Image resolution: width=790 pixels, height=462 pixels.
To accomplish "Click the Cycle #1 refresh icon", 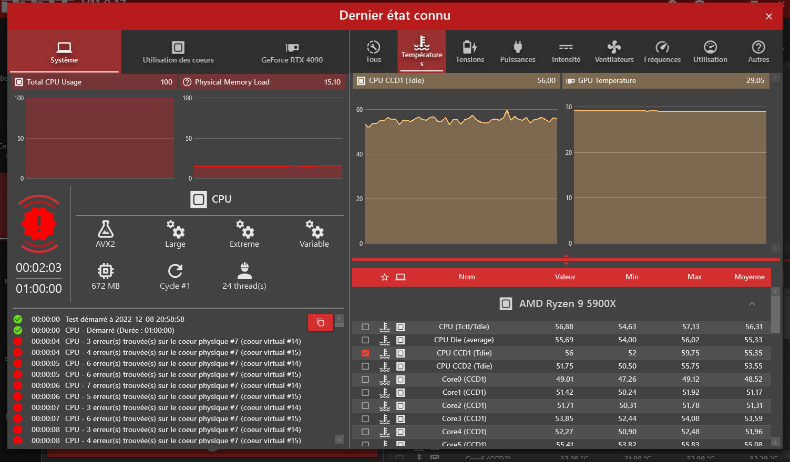I will 175,271.
